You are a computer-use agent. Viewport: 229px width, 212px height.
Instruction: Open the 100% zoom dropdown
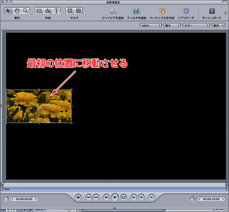(x=151, y=26)
